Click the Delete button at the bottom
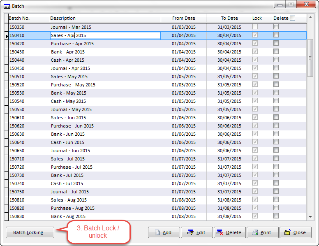 [229, 232]
